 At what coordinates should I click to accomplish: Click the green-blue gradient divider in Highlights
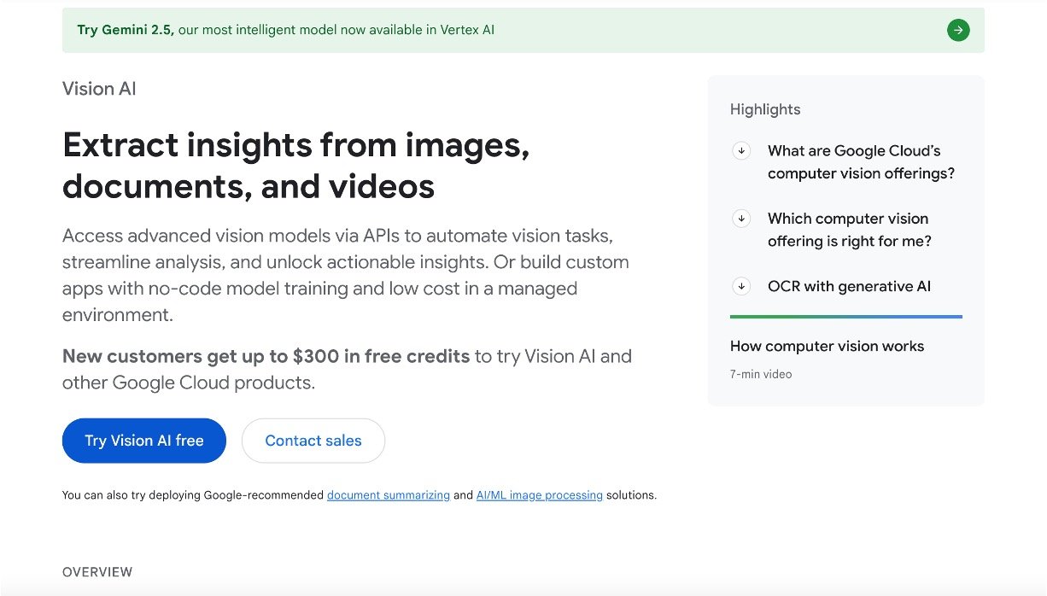click(x=845, y=317)
